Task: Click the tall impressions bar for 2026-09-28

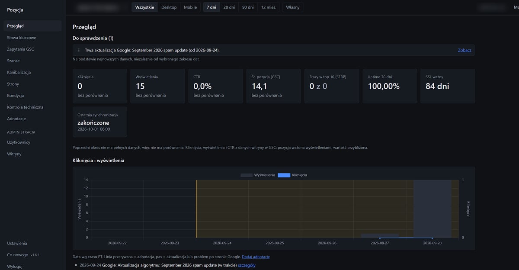Action: click(x=432, y=209)
